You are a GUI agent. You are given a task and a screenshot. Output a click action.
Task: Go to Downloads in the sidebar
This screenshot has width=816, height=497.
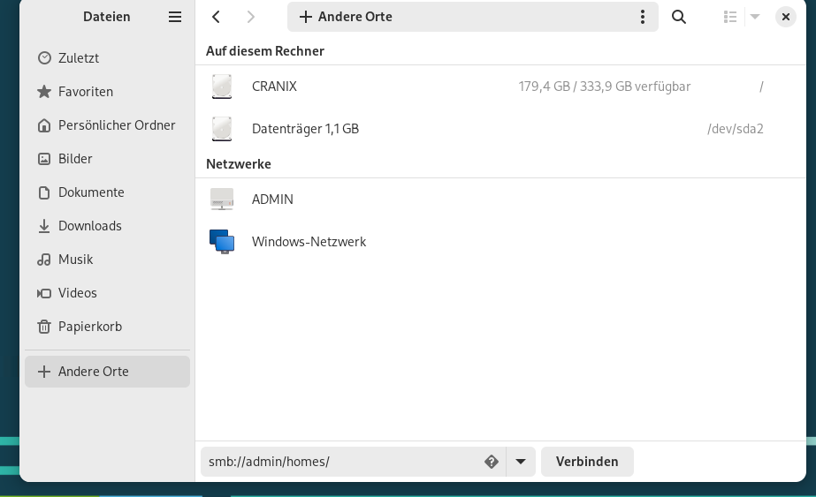coord(89,226)
